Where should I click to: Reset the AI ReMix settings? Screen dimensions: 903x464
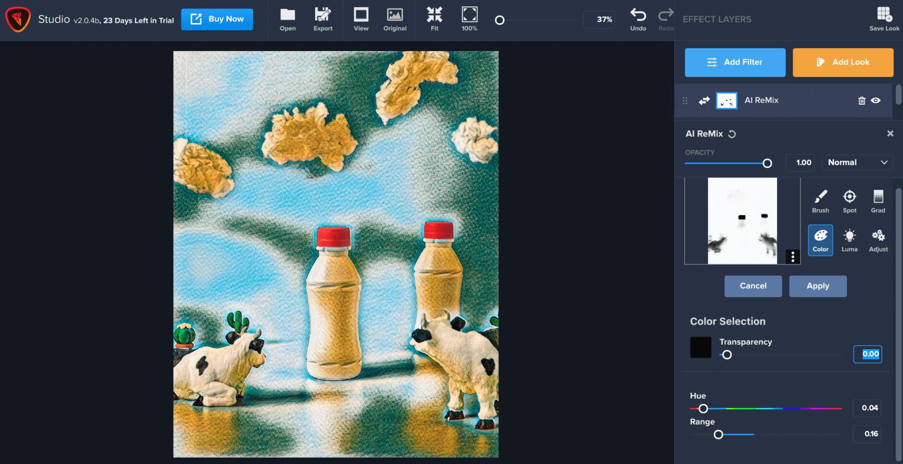pos(732,134)
